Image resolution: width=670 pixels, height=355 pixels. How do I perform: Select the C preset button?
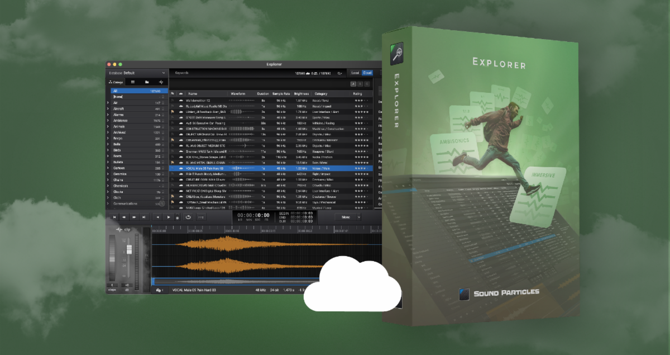click(367, 84)
